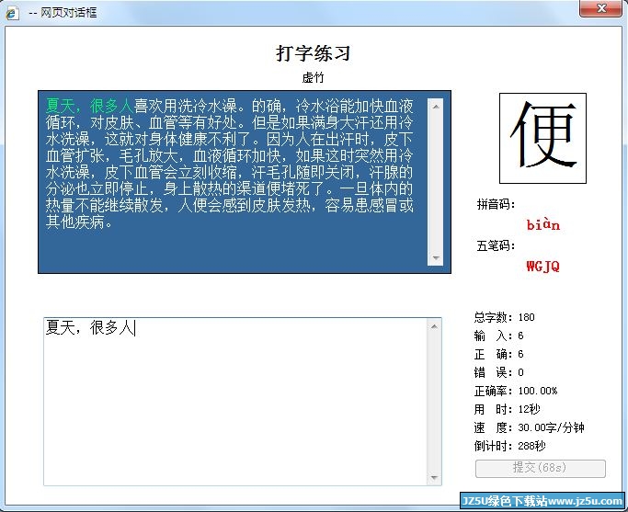The height and width of the screenshot is (512, 628).
Task: Click the typed text 夏天，很多人 in the input area
Action: [90, 327]
